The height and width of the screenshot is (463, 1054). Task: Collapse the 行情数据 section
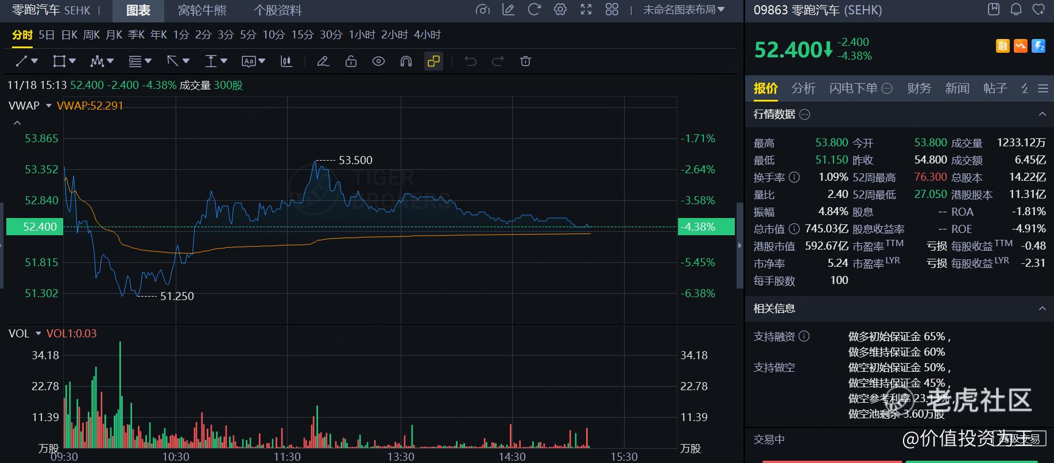coord(1042,114)
